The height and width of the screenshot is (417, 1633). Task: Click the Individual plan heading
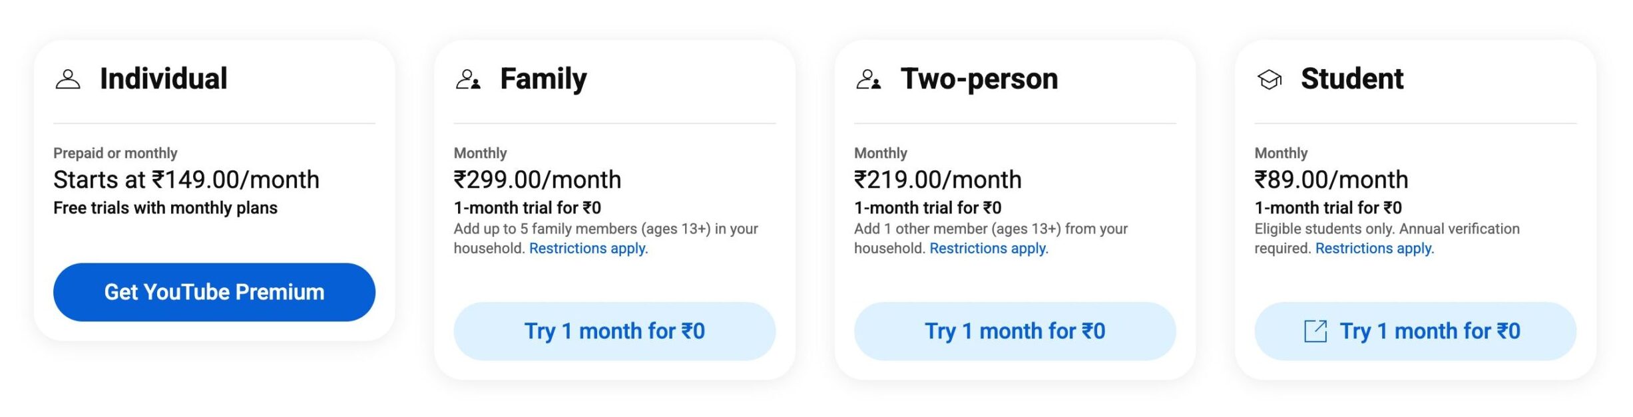point(163,79)
